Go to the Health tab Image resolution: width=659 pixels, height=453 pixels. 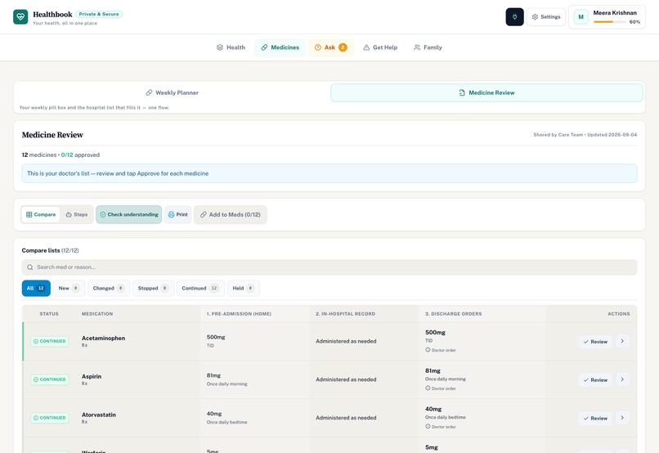pos(231,47)
